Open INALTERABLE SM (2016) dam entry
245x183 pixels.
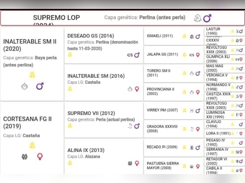pyautogui.click(x=96, y=76)
